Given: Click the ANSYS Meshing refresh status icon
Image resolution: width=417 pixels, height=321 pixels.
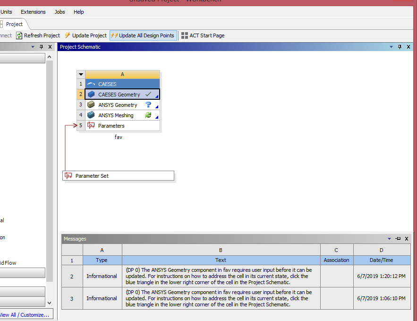Looking at the screenshot, I should [x=148, y=115].
